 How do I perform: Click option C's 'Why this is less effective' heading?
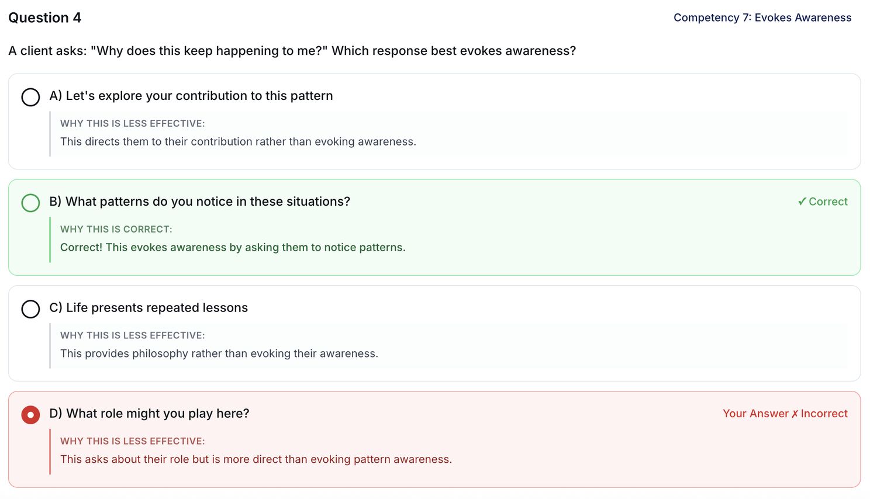[132, 335]
